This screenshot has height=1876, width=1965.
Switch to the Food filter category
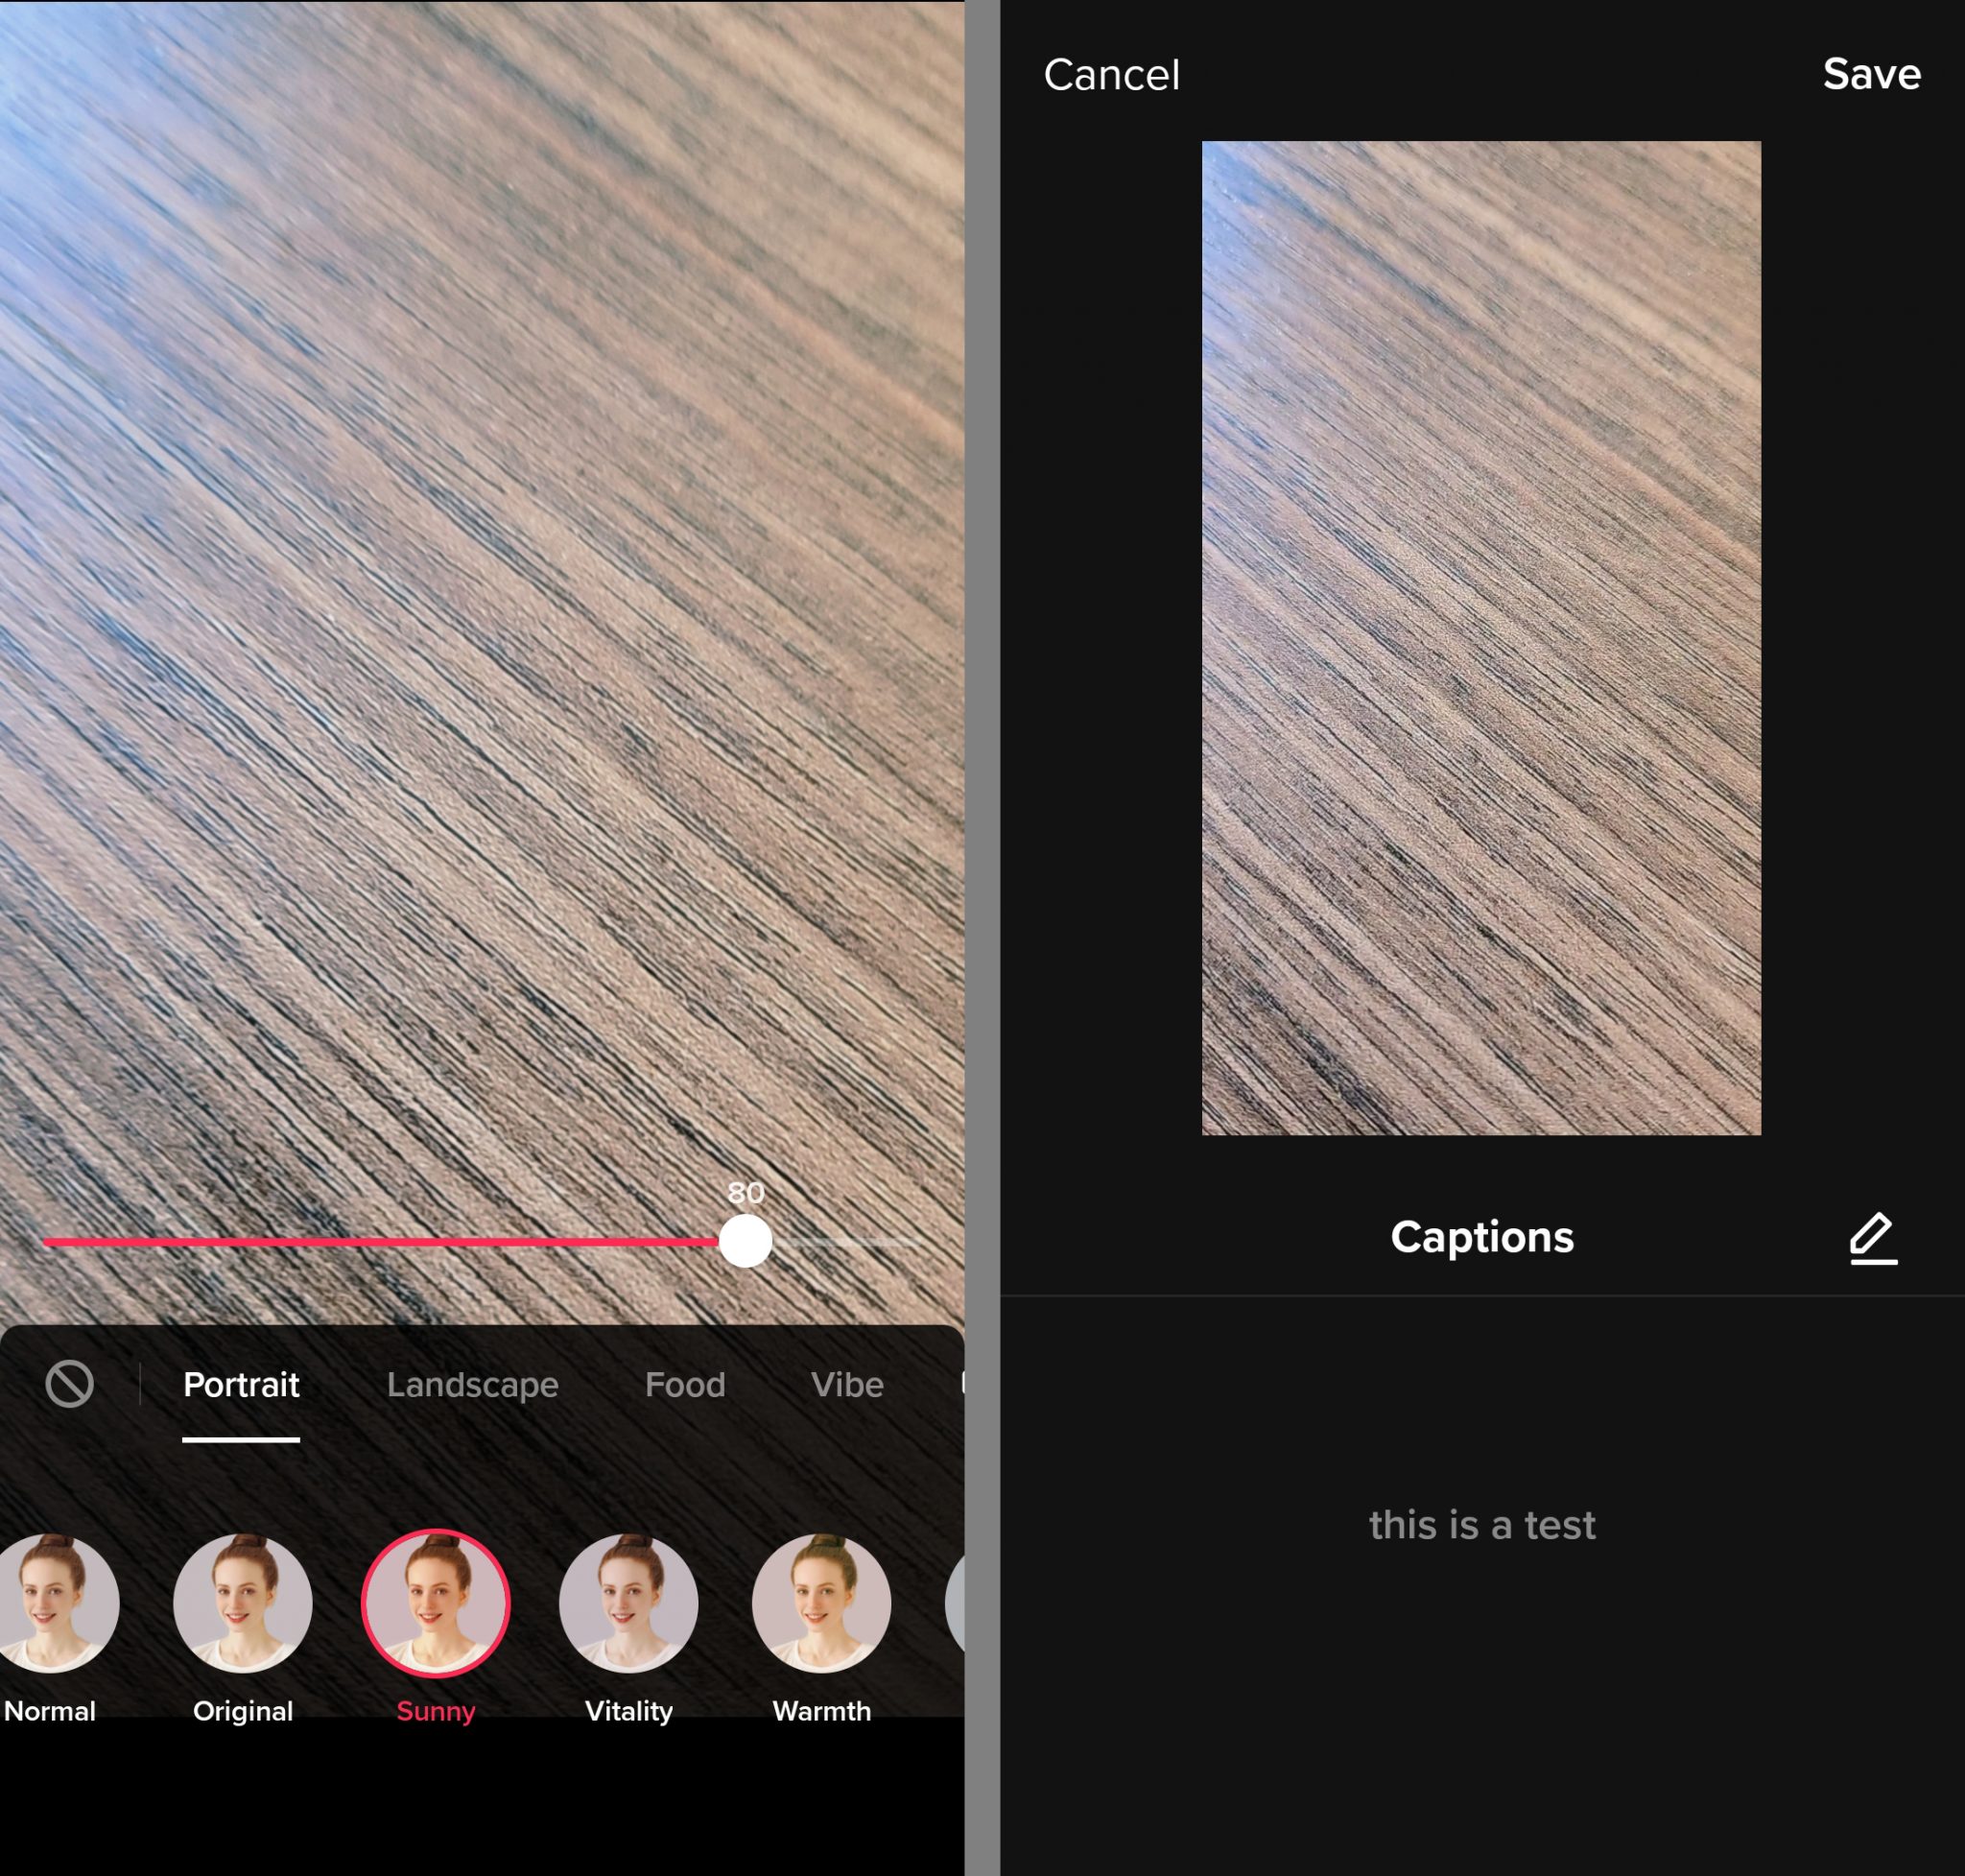684,1384
